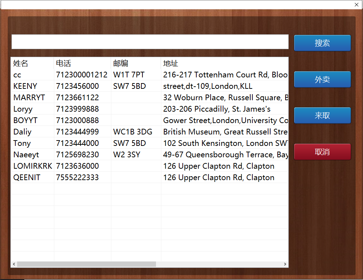Screen dimensions: 363x280
Task: Click the 邮编 column header
Action: click(121, 63)
